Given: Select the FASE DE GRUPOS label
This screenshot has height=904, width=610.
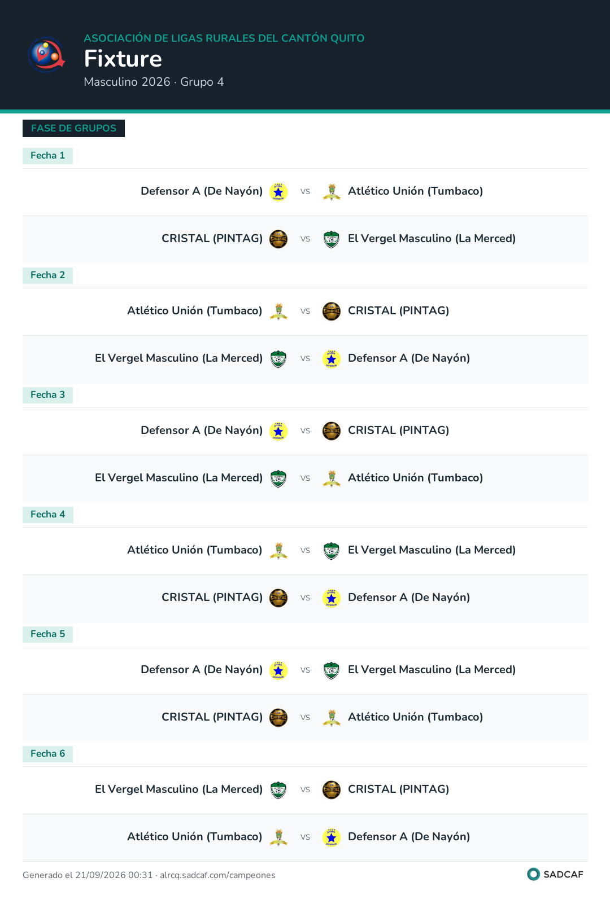Looking at the screenshot, I should tap(73, 128).
